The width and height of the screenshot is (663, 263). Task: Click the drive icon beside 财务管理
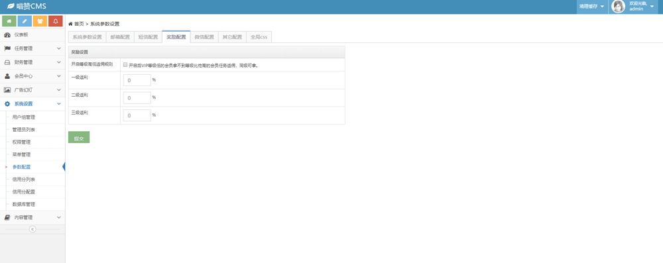click(7, 62)
